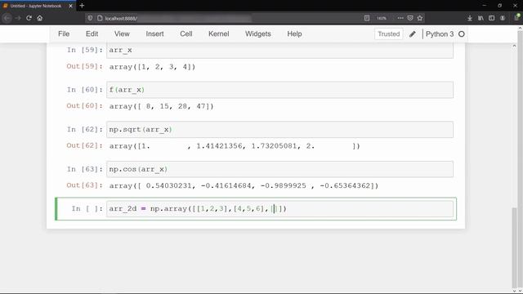Image resolution: width=523 pixels, height=294 pixels.
Task: Click the np.sqrt(arr_x) code cell
Action: [x=279, y=130]
